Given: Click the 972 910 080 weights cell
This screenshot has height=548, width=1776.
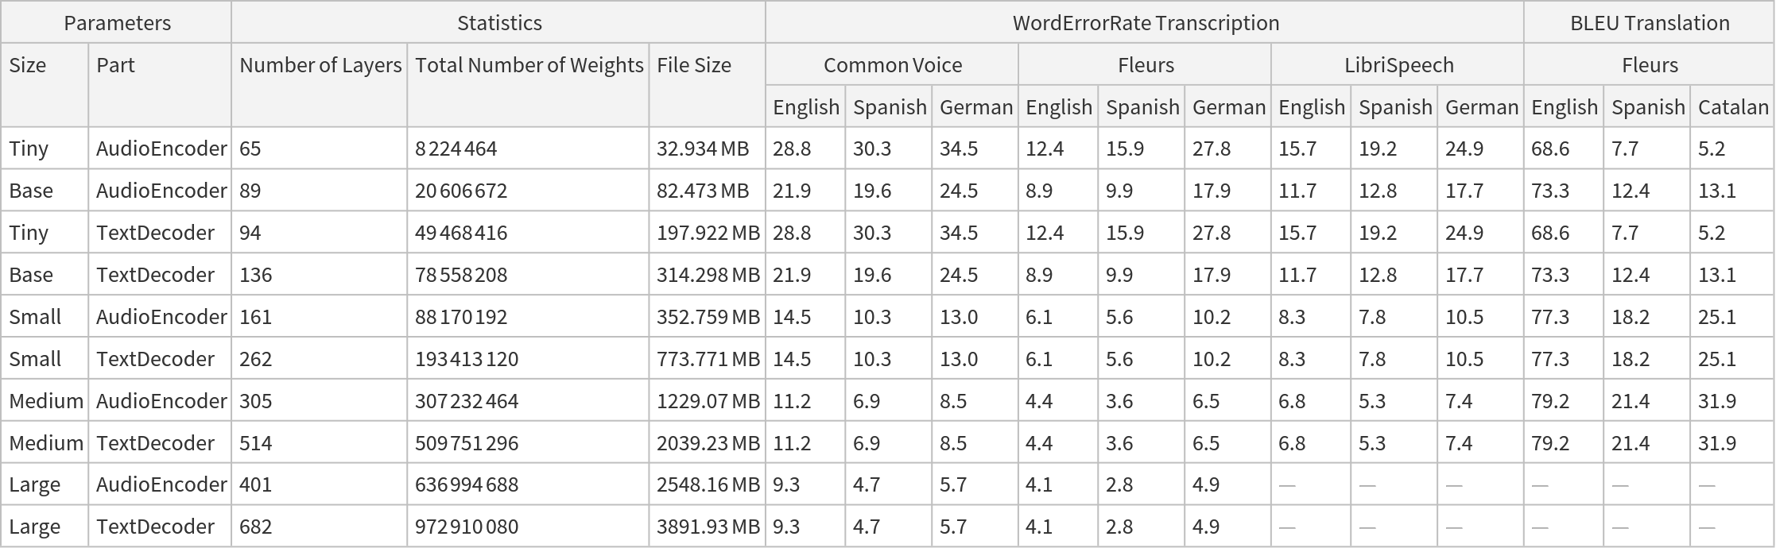Looking at the screenshot, I should tap(467, 527).
